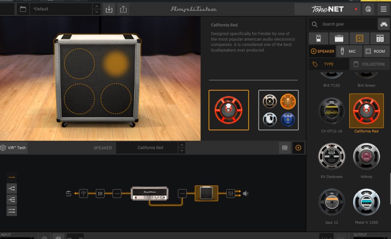Select the amp head gear category icon
Viewport: 391px width, 239px height.
(x=339, y=38)
